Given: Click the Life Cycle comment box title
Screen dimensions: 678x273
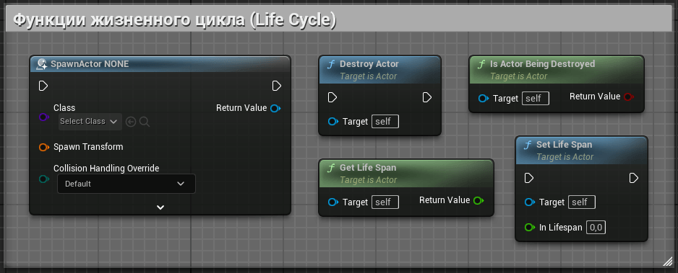Looking at the screenshot, I should 175,20.
